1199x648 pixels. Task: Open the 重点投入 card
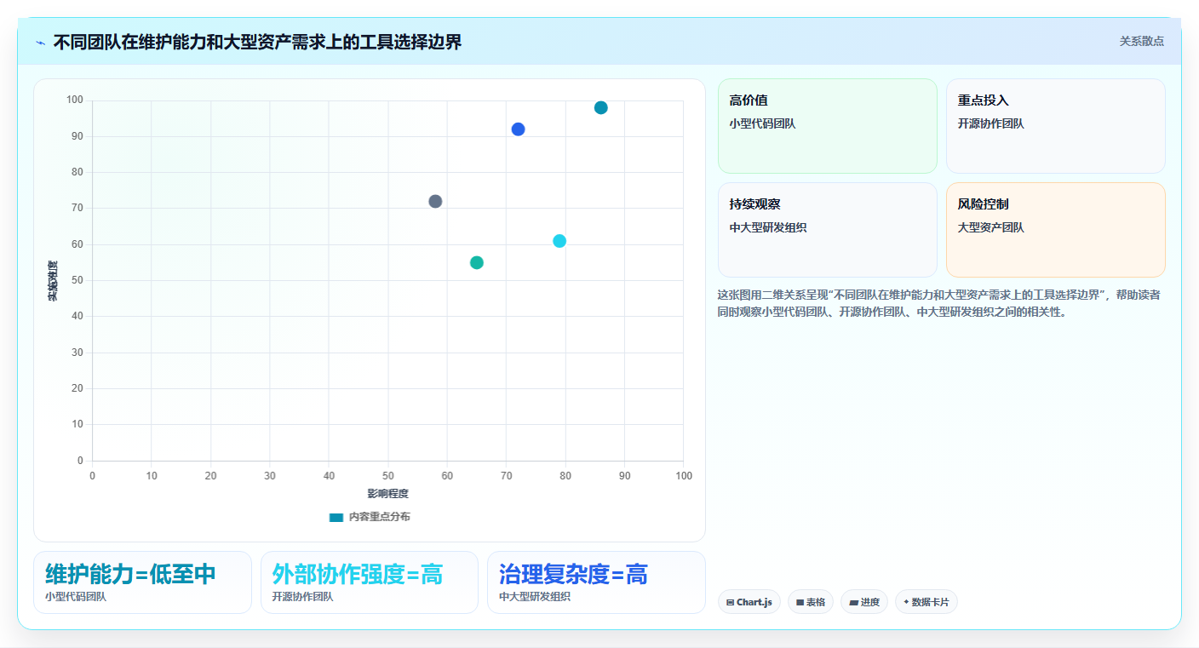tap(1056, 126)
